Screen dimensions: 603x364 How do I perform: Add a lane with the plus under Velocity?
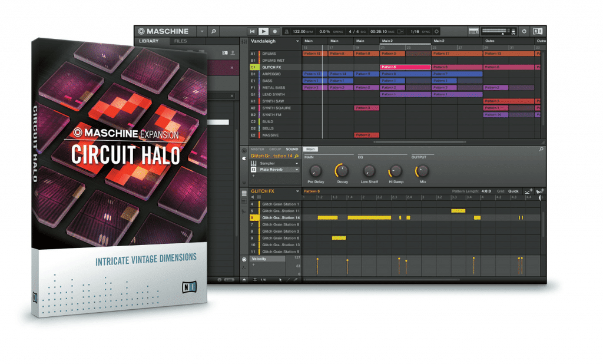tap(253, 264)
